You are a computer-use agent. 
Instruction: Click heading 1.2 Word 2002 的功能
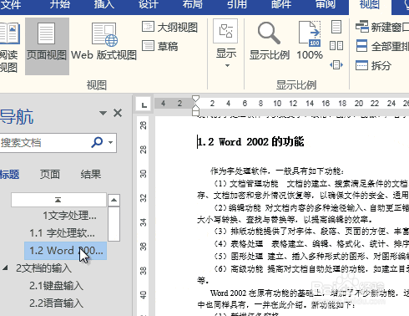tap(250, 142)
